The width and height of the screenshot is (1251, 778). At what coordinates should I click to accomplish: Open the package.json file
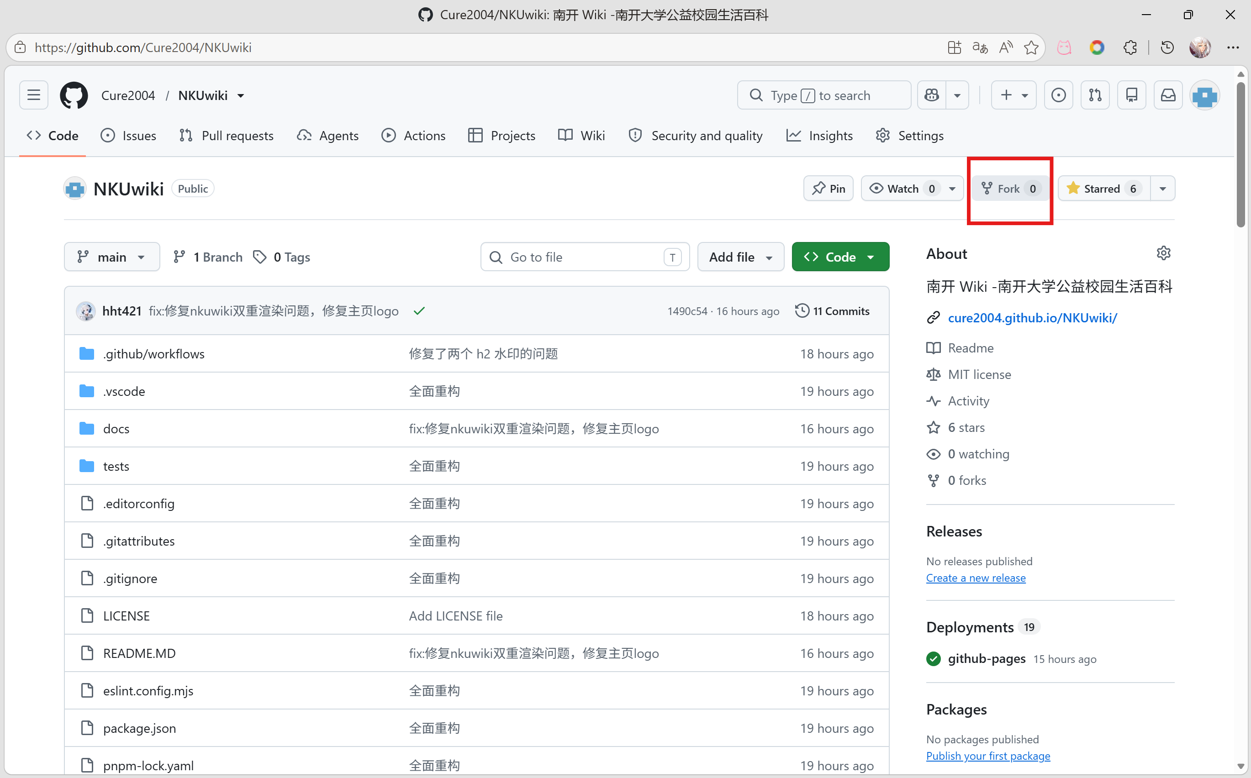coord(139,729)
